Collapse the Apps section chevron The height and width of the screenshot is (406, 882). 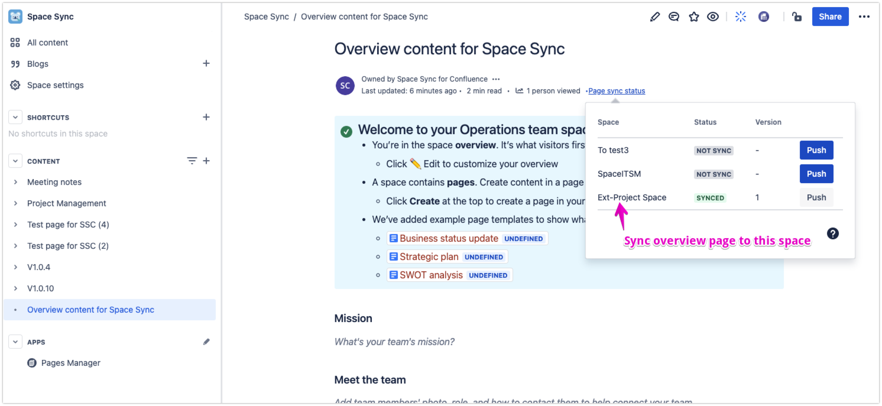coord(15,342)
